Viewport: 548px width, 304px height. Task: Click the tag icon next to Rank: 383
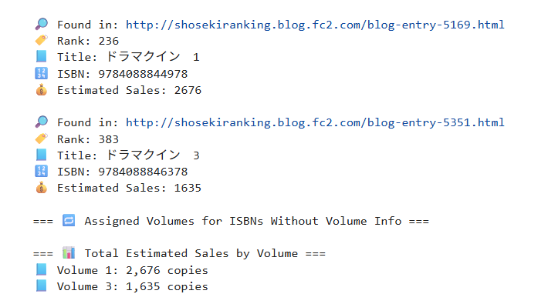point(42,139)
